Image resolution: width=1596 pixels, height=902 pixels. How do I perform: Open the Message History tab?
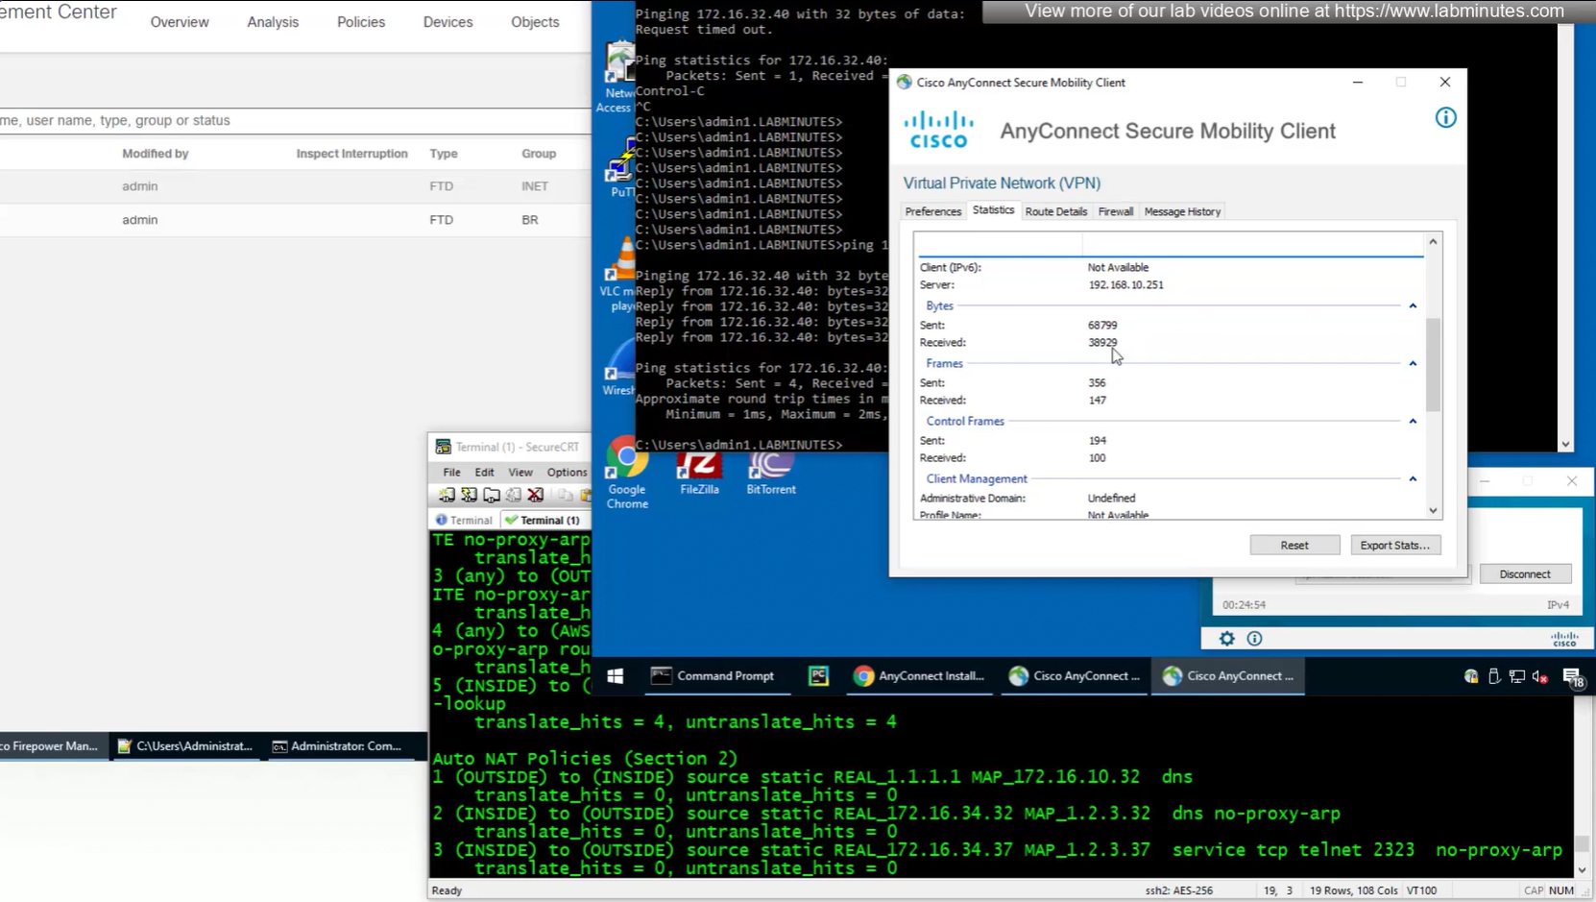click(x=1182, y=211)
